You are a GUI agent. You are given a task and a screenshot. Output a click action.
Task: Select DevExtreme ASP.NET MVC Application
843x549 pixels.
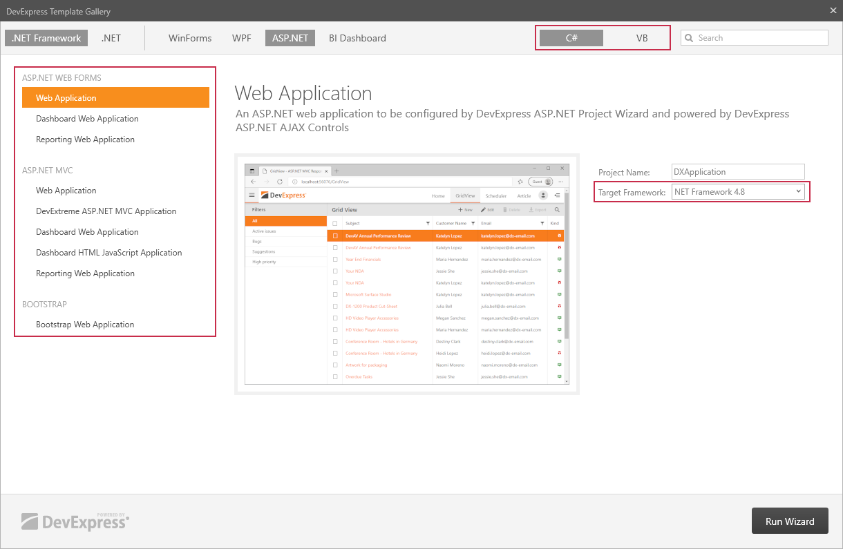click(x=115, y=211)
